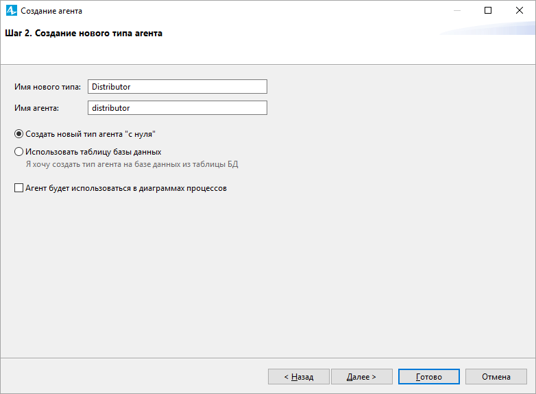Click the text Агент будет использоваться в диаграммах процессов
The width and height of the screenshot is (536, 394).
[x=126, y=188]
